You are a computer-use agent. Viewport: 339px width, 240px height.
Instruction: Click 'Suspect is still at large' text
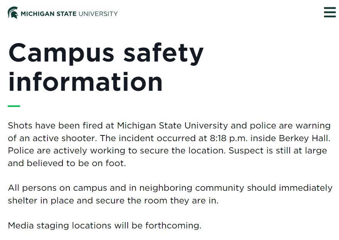click(x=278, y=151)
